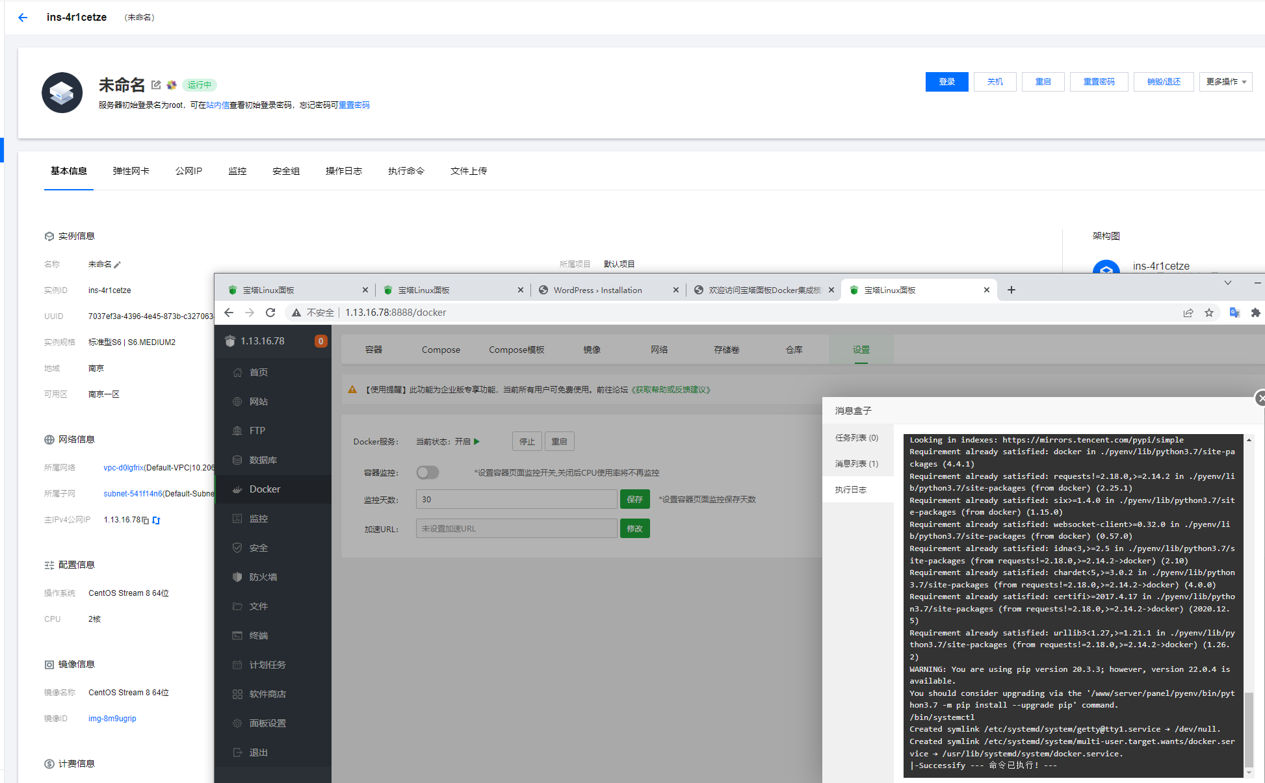The width and height of the screenshot is (1265, 783).
Task: Open the 镜像 tab in Docker page
Action: click(x=592, y=350)
